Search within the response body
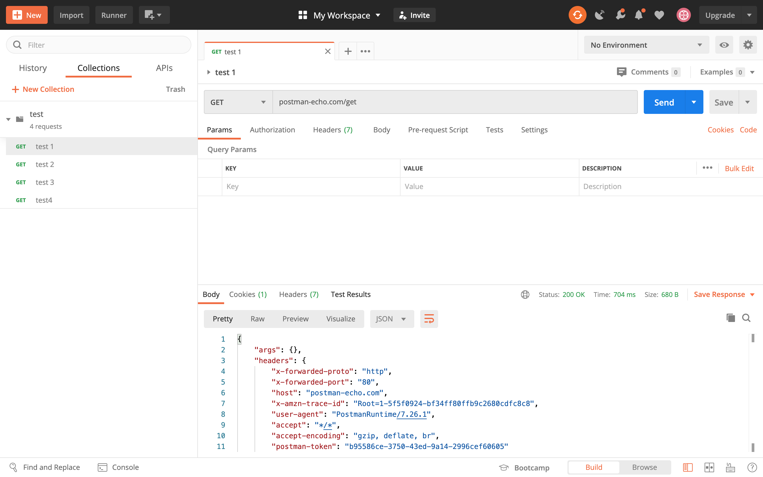 (x=746, y=318)
